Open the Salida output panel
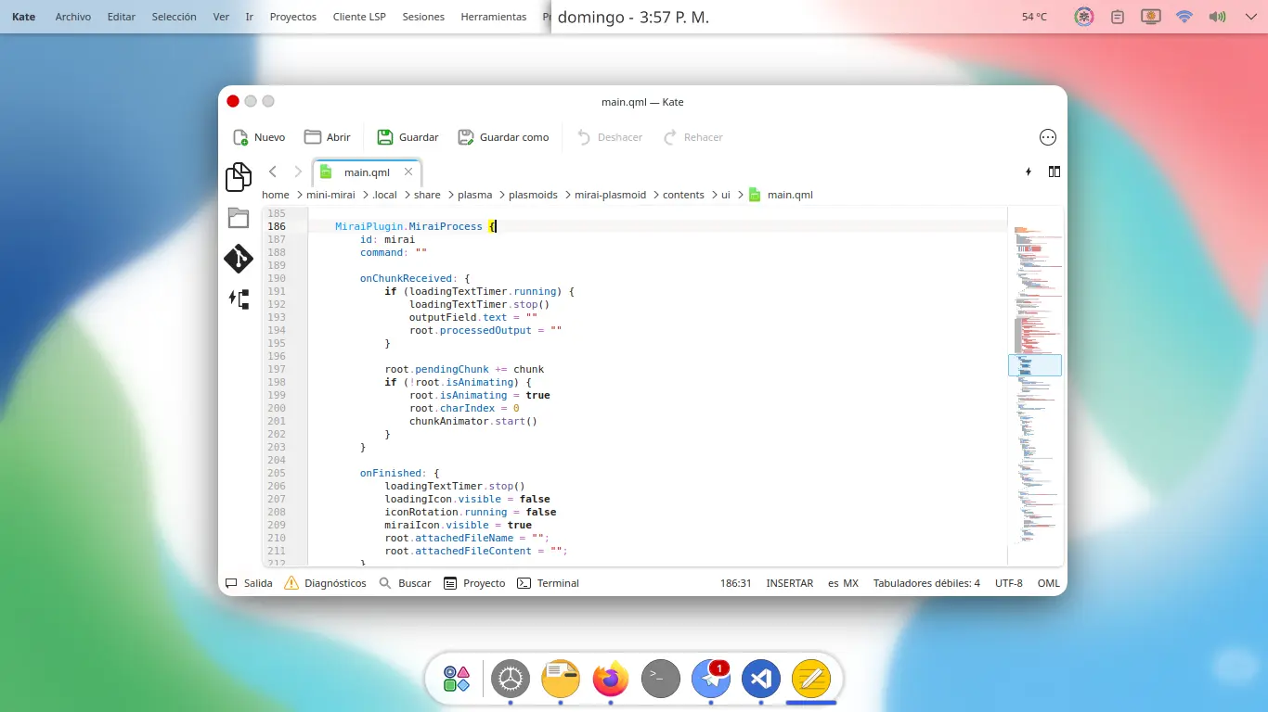This screenshot has height=712, width=1268. click(x=249, y=583)
